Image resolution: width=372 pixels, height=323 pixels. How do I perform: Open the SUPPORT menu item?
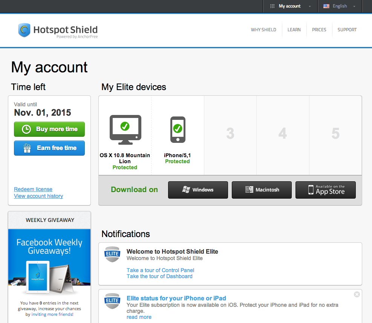(x=347, y=30)
